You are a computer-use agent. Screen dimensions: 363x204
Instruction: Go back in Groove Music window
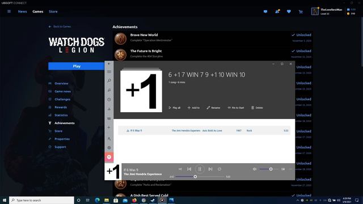point(109,63)
